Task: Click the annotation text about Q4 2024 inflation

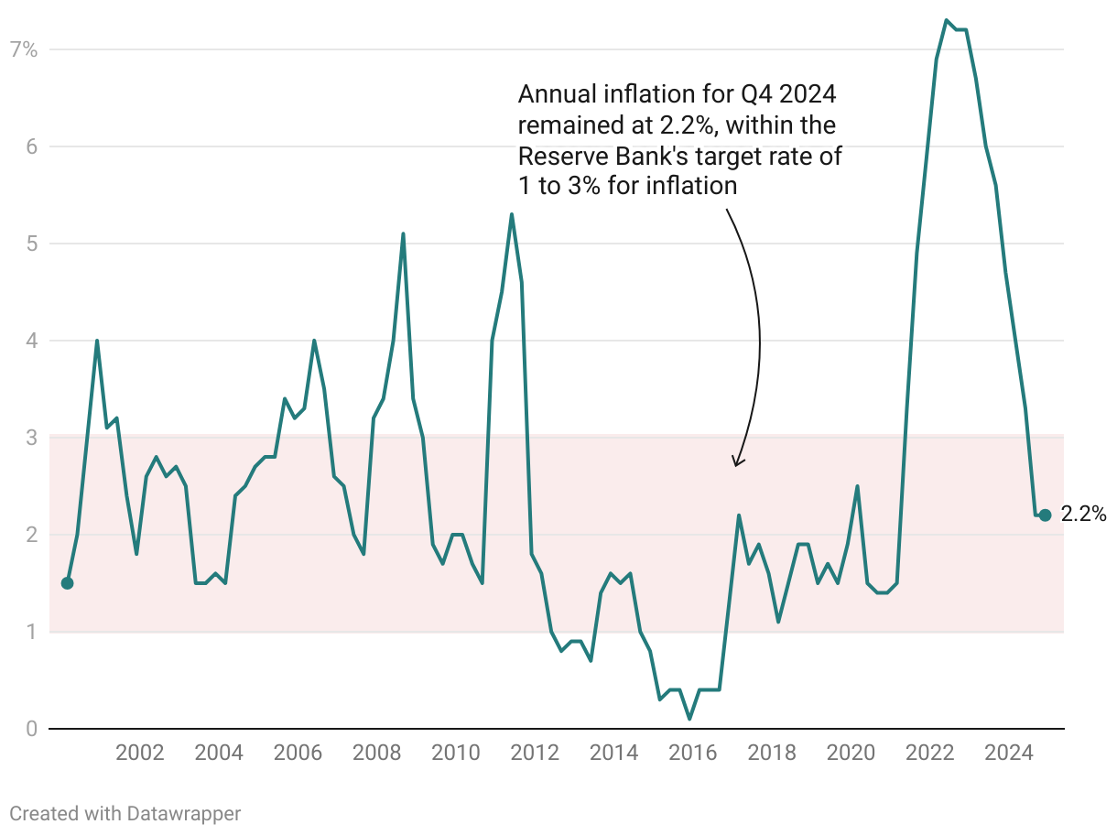Action: point(679,140)
